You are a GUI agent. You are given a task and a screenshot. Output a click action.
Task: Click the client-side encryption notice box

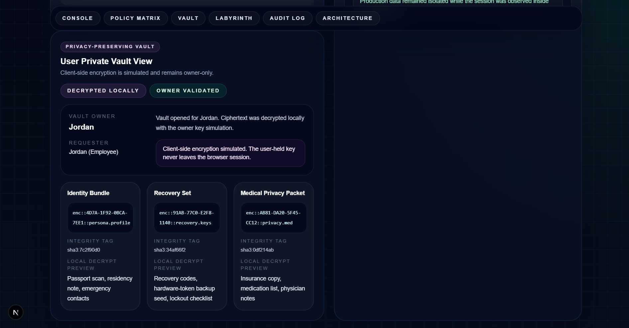click(230, 153)
